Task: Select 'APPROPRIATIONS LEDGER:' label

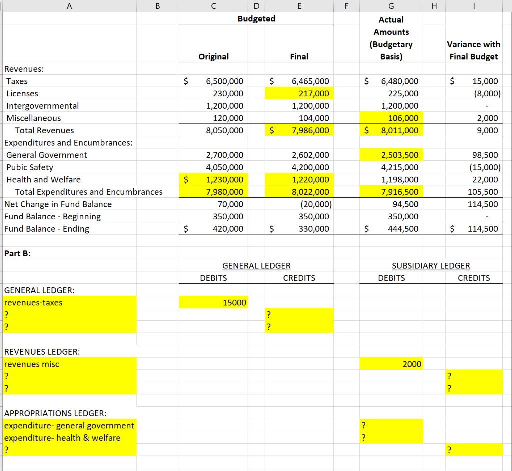Action: click(x=55, y=413)
